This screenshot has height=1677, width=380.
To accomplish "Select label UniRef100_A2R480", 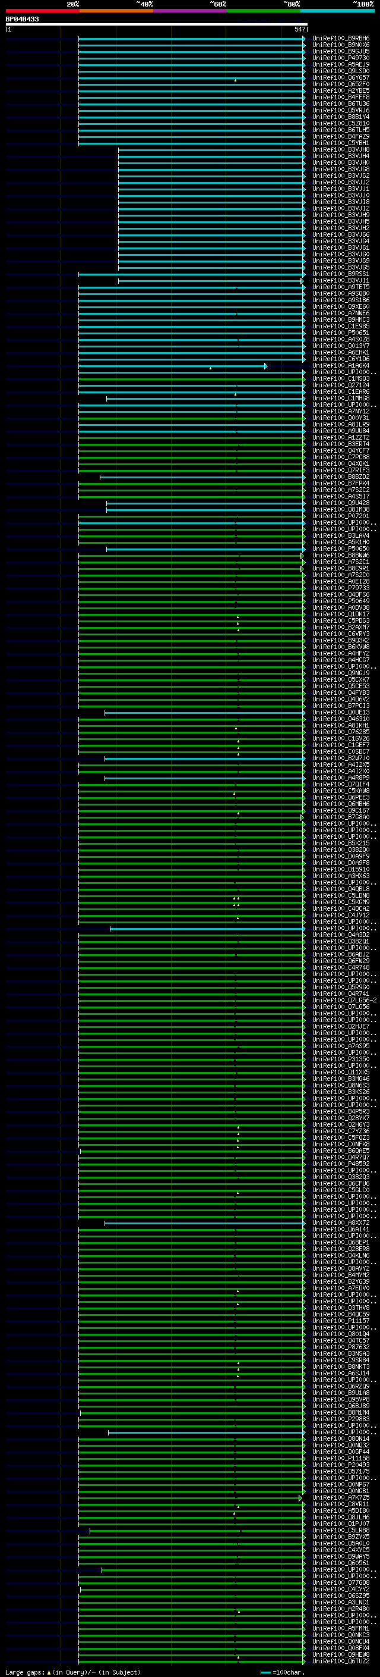I will coord(341,1609).
